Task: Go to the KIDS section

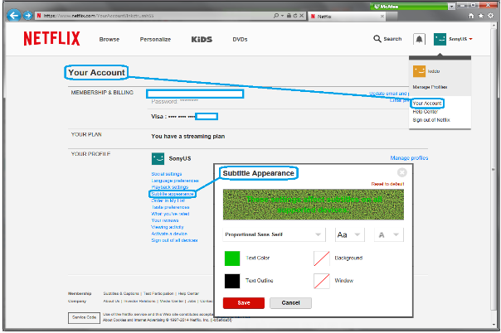Action: pyautogui.click(x=202, y=39)
